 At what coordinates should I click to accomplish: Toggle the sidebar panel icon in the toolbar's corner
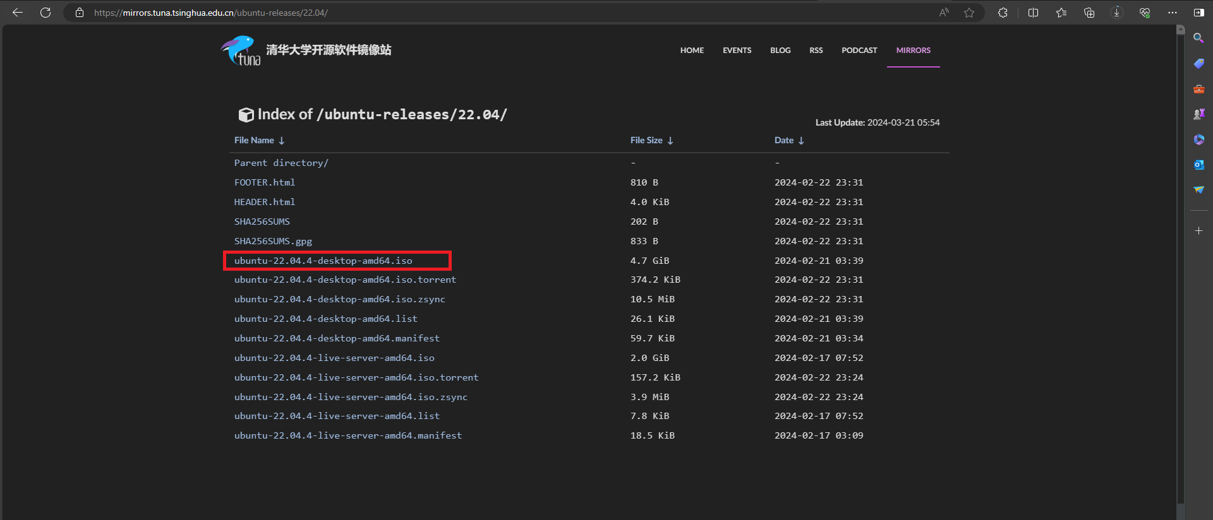1199,13
